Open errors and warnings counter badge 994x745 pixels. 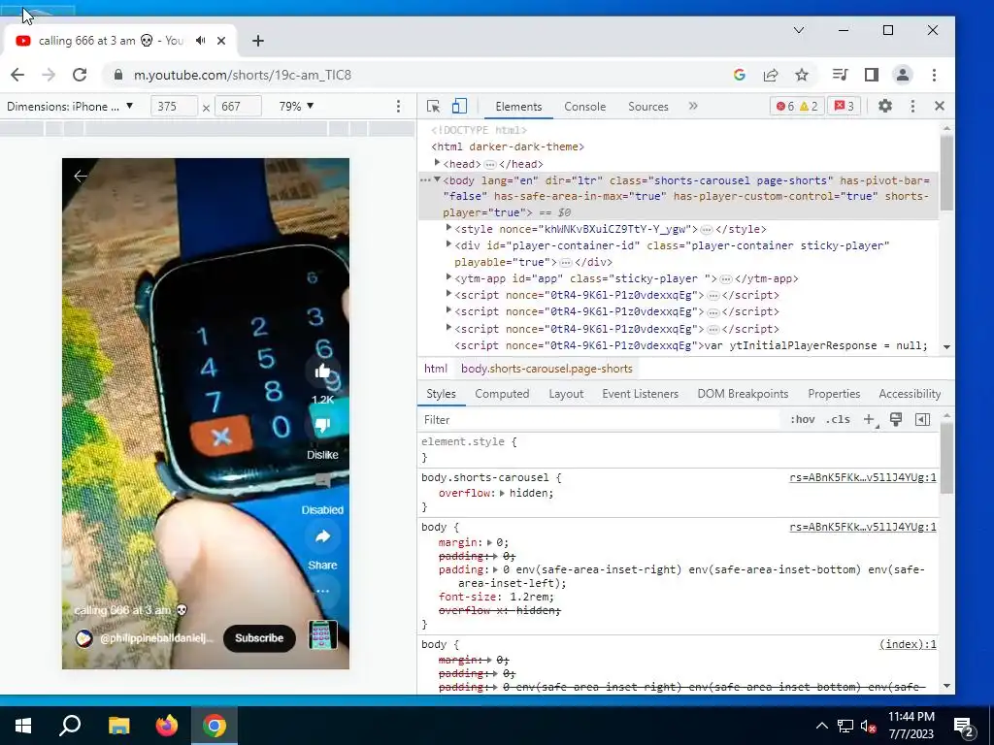tap(797, 107)
